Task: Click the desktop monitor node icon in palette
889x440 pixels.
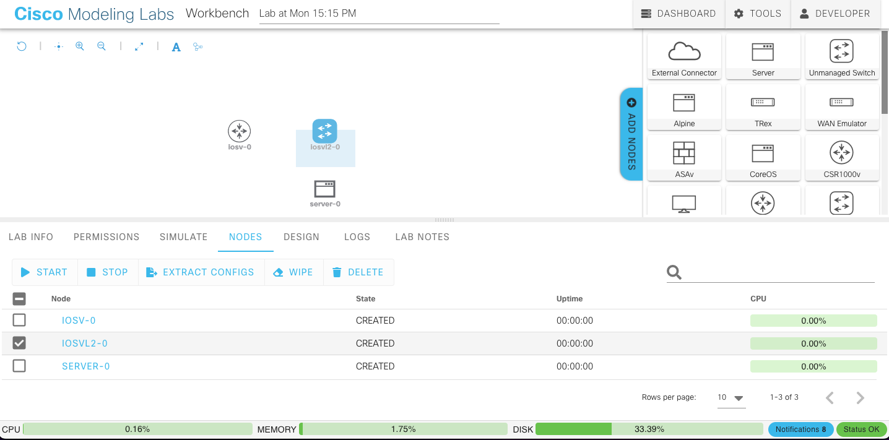Action: click(x=684, y=204)
